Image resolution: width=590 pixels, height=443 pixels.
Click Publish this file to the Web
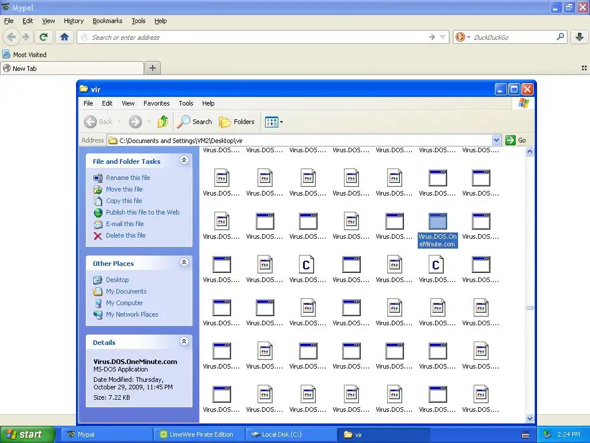pos(143,212)
